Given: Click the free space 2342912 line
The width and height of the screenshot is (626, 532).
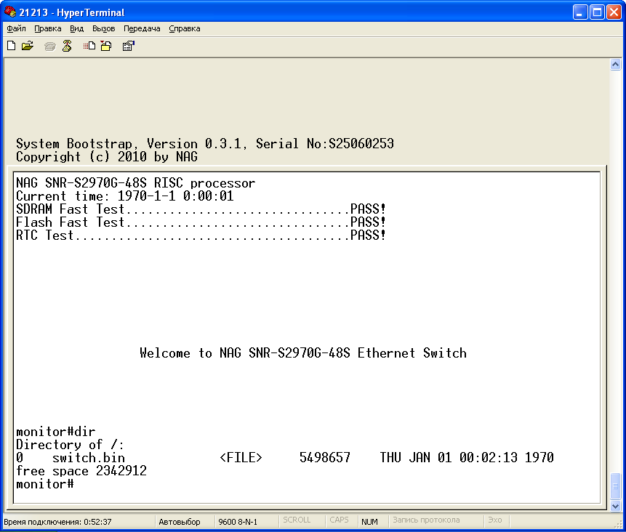Looking at the screenshot, I should coord(81,471).
